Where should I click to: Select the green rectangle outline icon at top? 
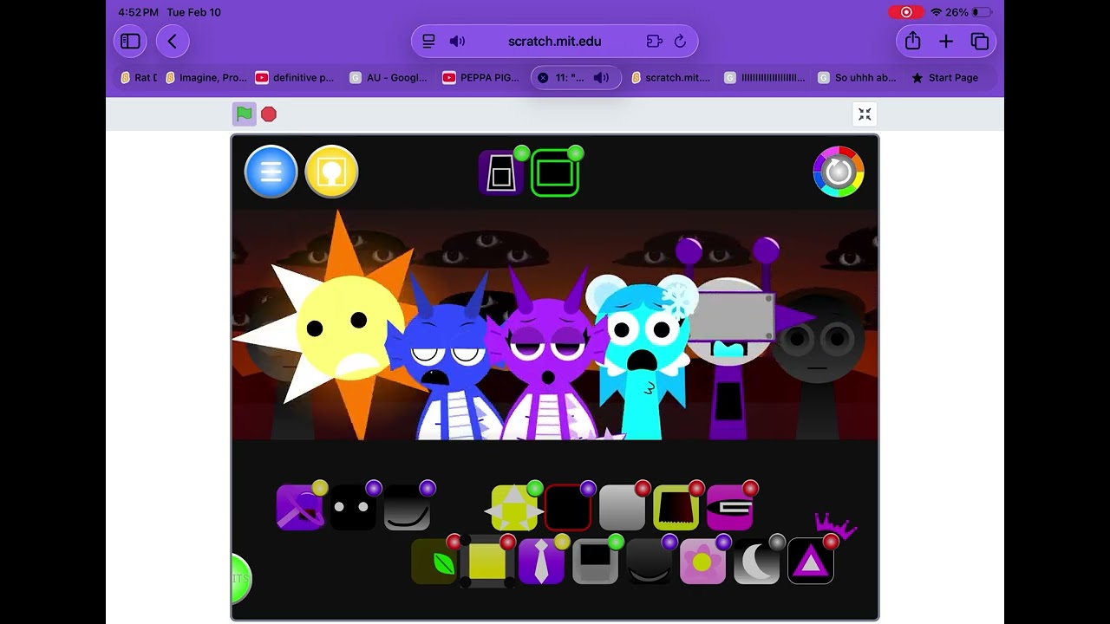point(555,173)
